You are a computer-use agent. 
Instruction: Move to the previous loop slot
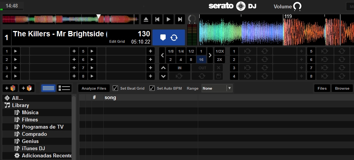(163, 68)
